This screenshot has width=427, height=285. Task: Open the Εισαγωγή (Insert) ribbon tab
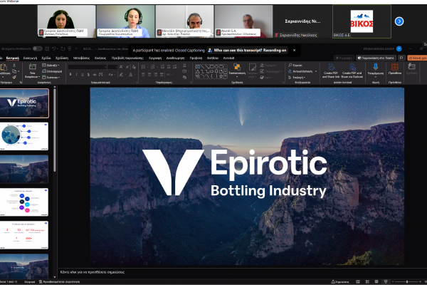30,58
